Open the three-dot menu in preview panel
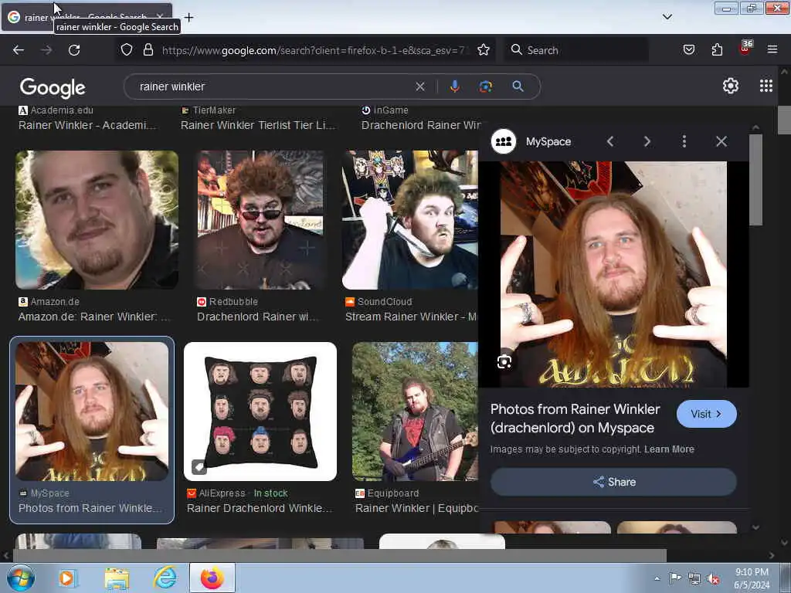 (684, 142)
